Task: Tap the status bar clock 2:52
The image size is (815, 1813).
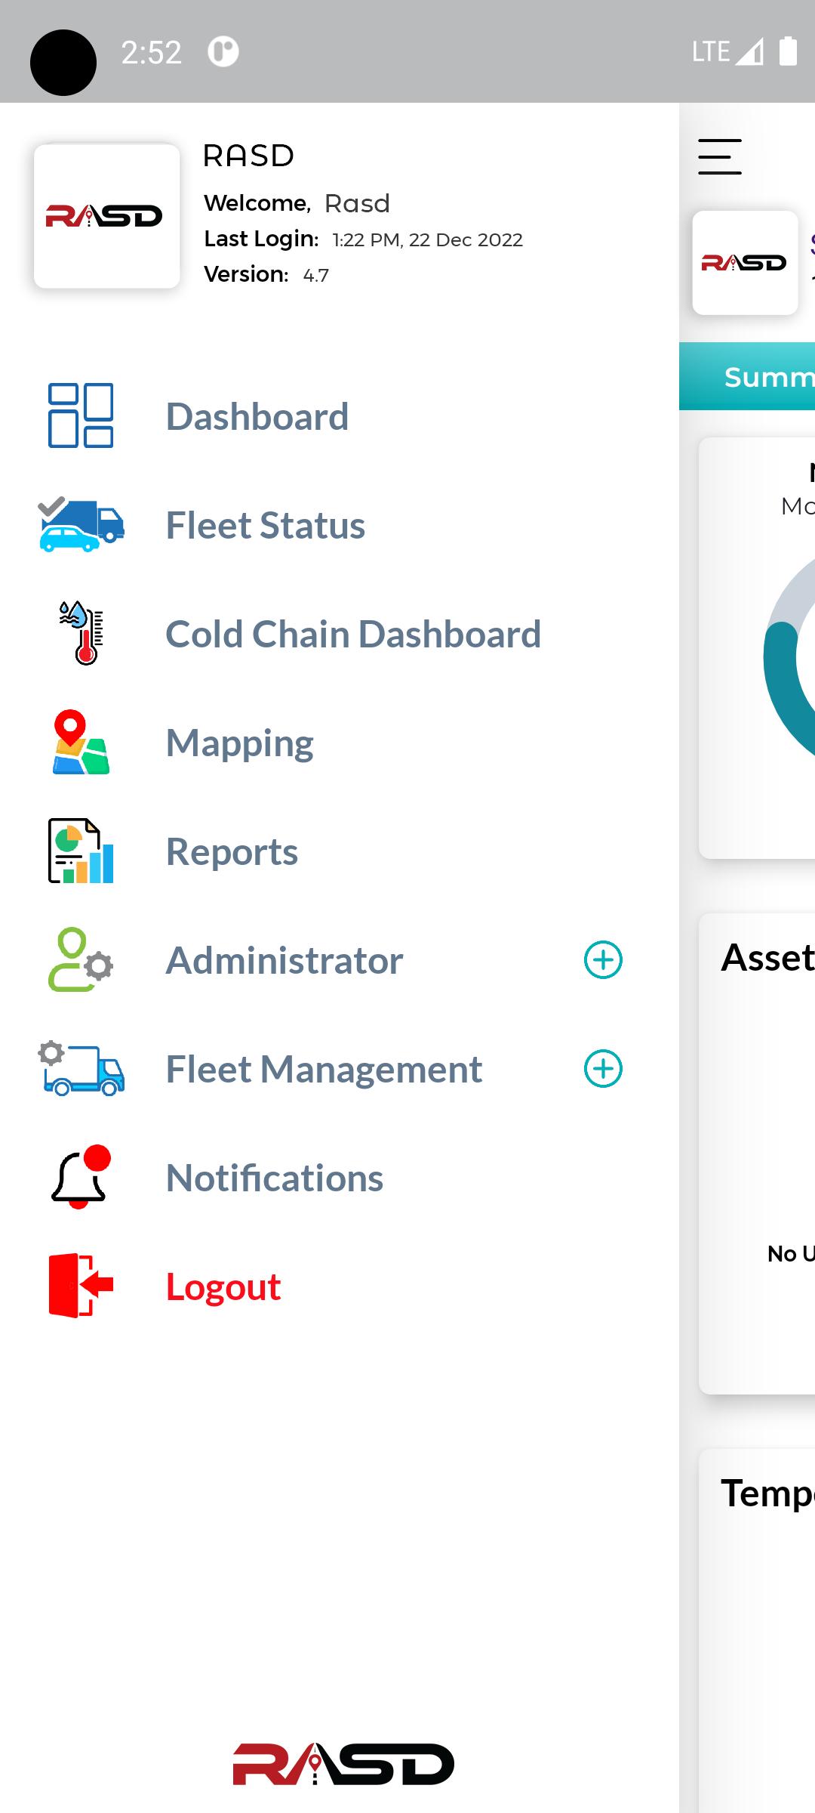Action: coord(152,52)
